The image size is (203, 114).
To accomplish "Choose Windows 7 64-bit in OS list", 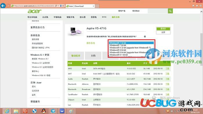I will (x=131, y=45).
